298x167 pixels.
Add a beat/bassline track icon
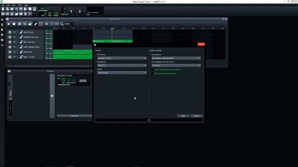[20, 24]
